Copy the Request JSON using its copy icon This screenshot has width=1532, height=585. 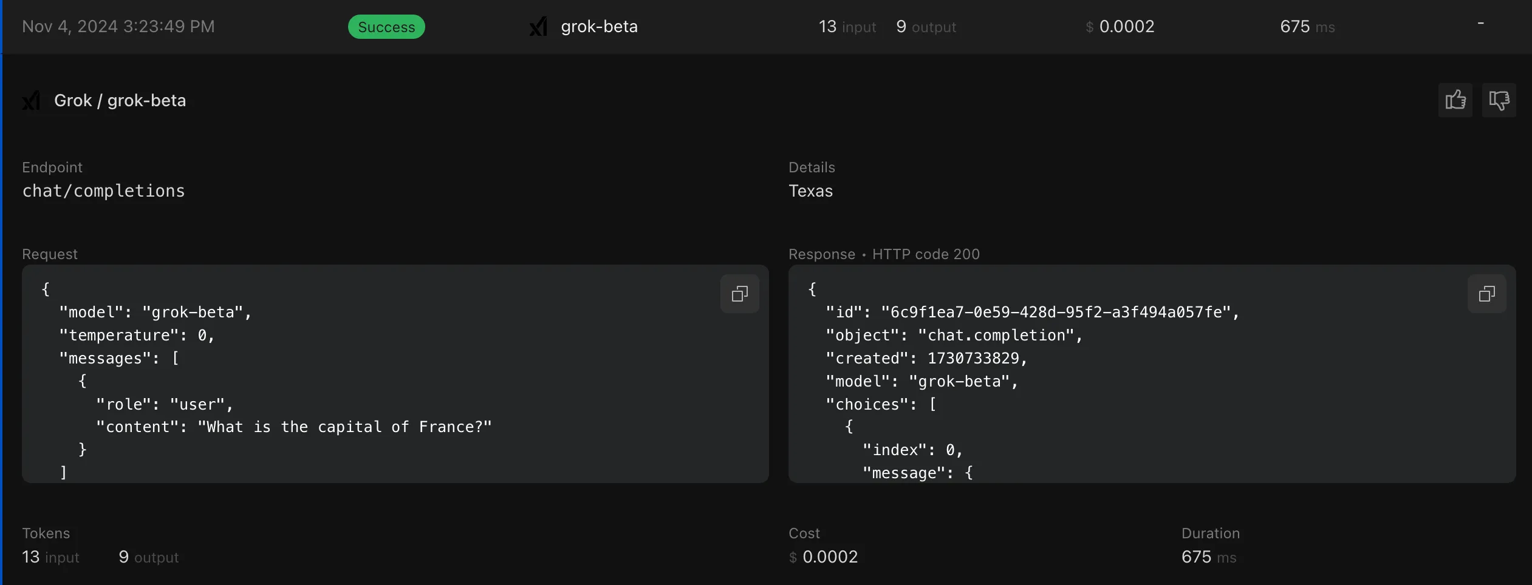point(739,294)
